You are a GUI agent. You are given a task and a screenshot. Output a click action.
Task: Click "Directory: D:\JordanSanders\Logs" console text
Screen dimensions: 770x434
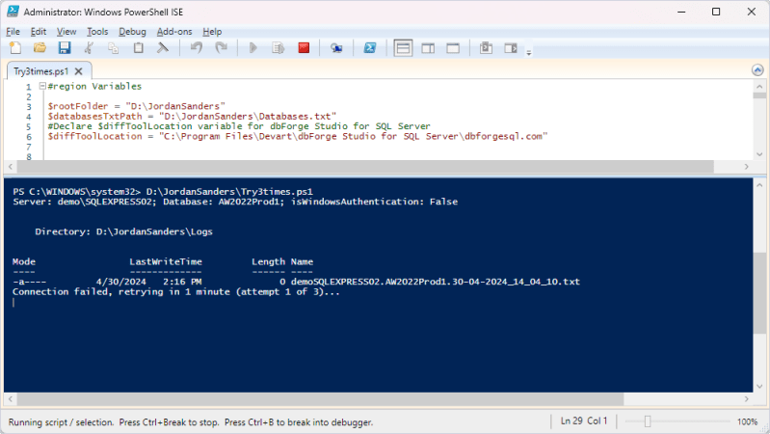tap(123, 231)
